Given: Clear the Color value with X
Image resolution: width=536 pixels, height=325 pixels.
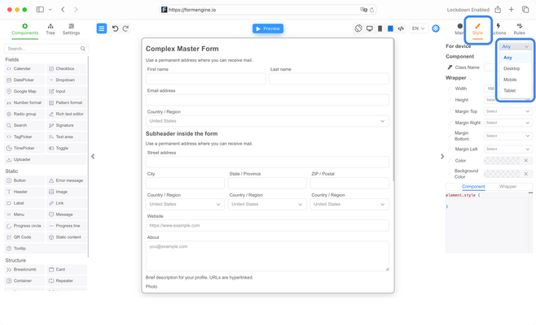Looking at the screenshot, I should (526, 161).
